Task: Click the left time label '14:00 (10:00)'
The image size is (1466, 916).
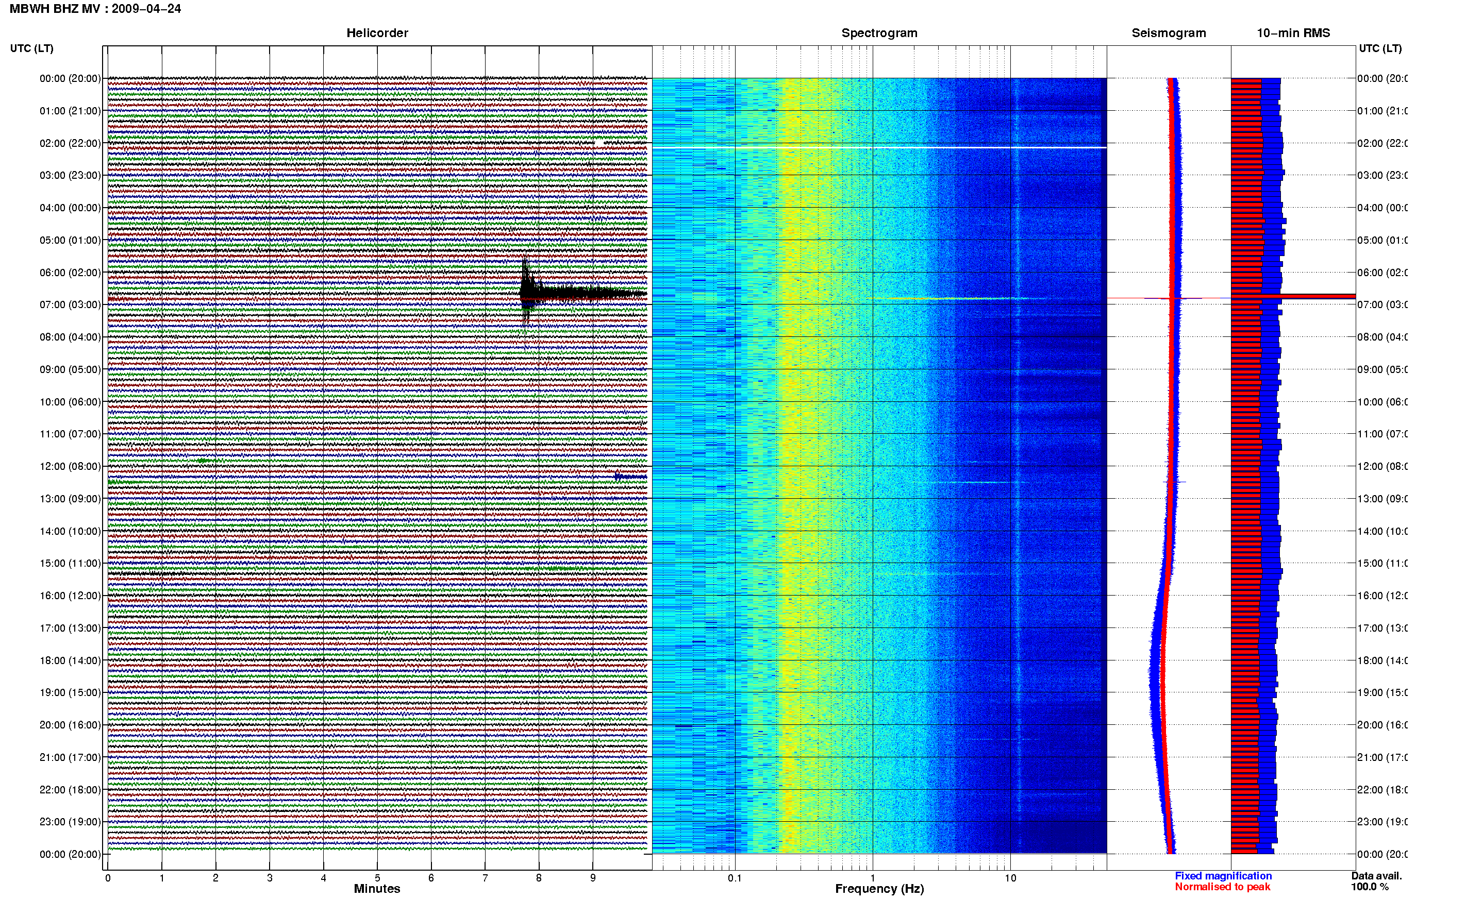Action: 70,531
